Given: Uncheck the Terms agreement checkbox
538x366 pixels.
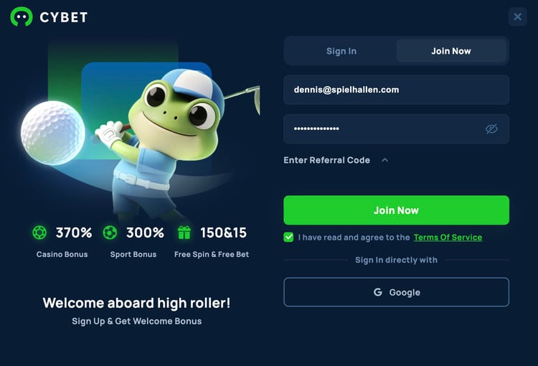Looking at the screenshot, I should tap(288, 238).
